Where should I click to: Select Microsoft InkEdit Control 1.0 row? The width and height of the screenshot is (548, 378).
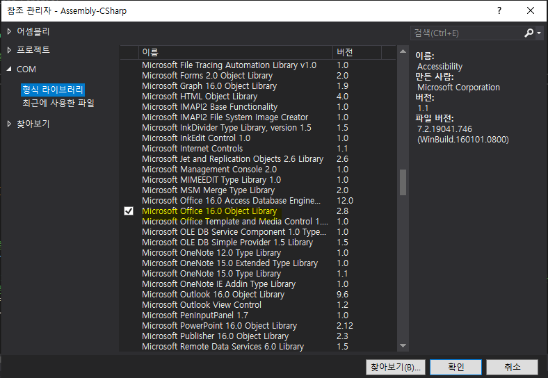pyautogui.click(x=258, y=138)
